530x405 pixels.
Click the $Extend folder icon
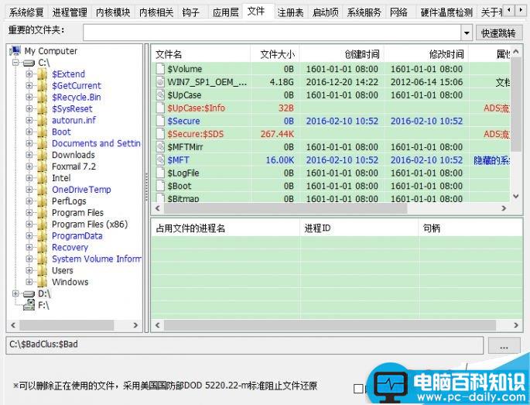(x=42, y=74)
